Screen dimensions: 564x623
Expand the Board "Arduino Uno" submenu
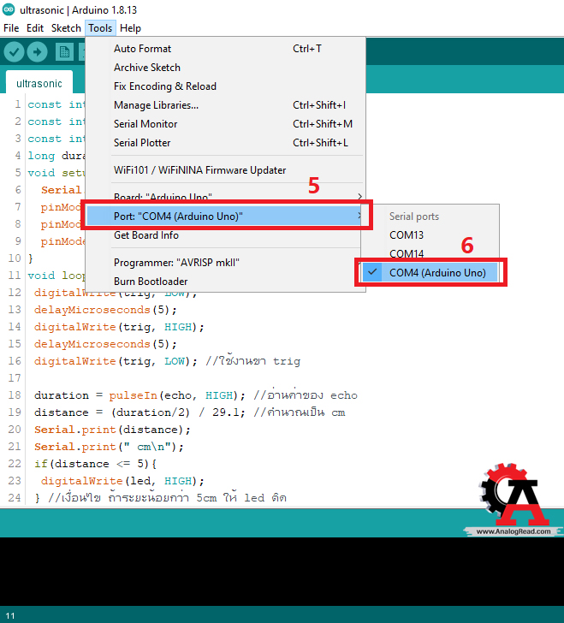[x=225, y=196]
